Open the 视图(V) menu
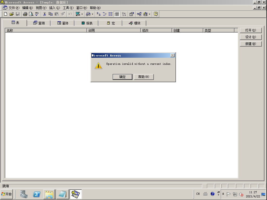Image resolution: width=267 pixels, height=200 pixels. [x=41, y=8]
